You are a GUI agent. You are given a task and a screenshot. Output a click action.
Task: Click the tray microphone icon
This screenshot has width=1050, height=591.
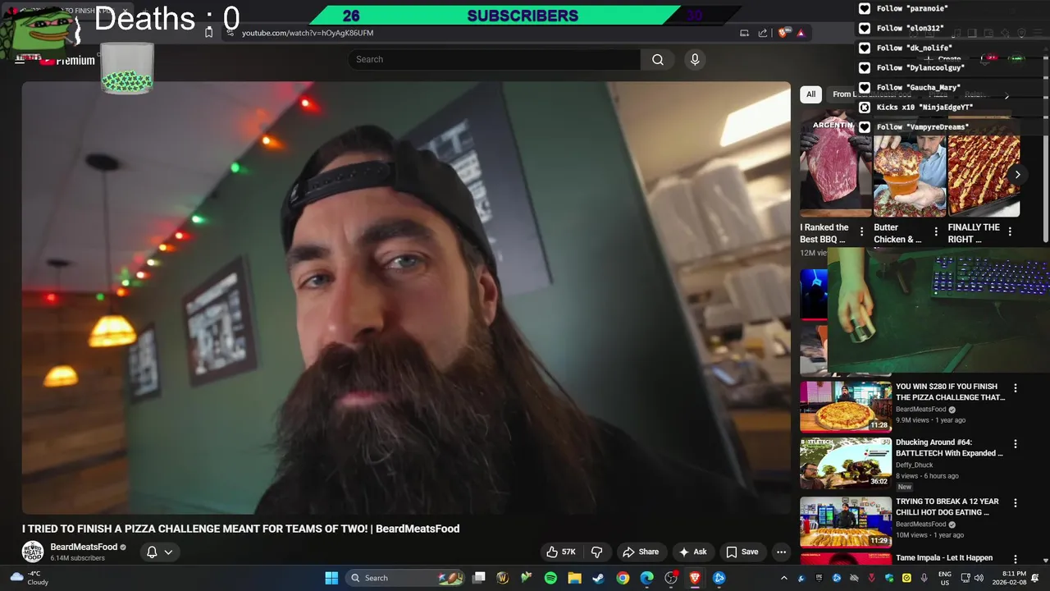[x=924, y=578]
